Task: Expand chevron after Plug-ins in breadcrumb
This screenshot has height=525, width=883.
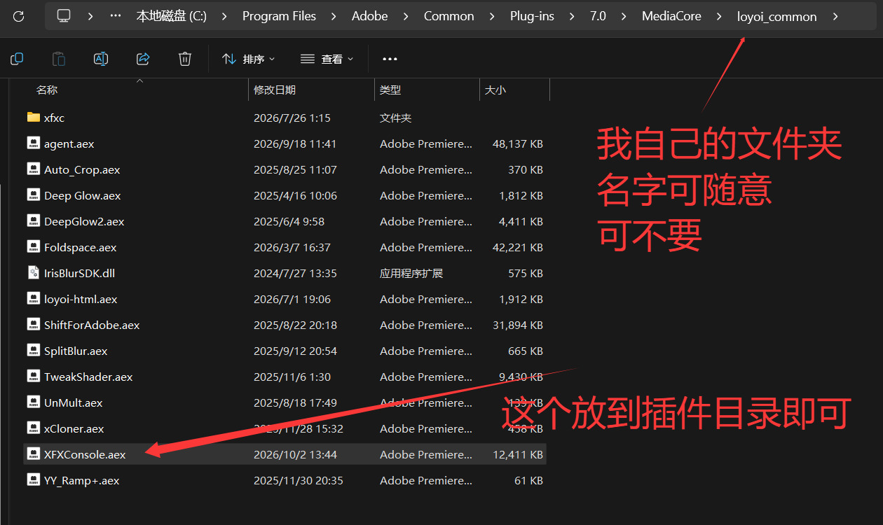Action: (572, 16)
